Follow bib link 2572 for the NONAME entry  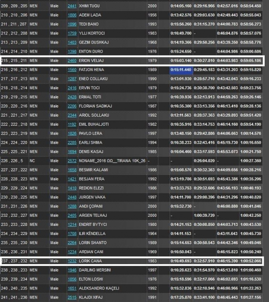tap(72, 160)
